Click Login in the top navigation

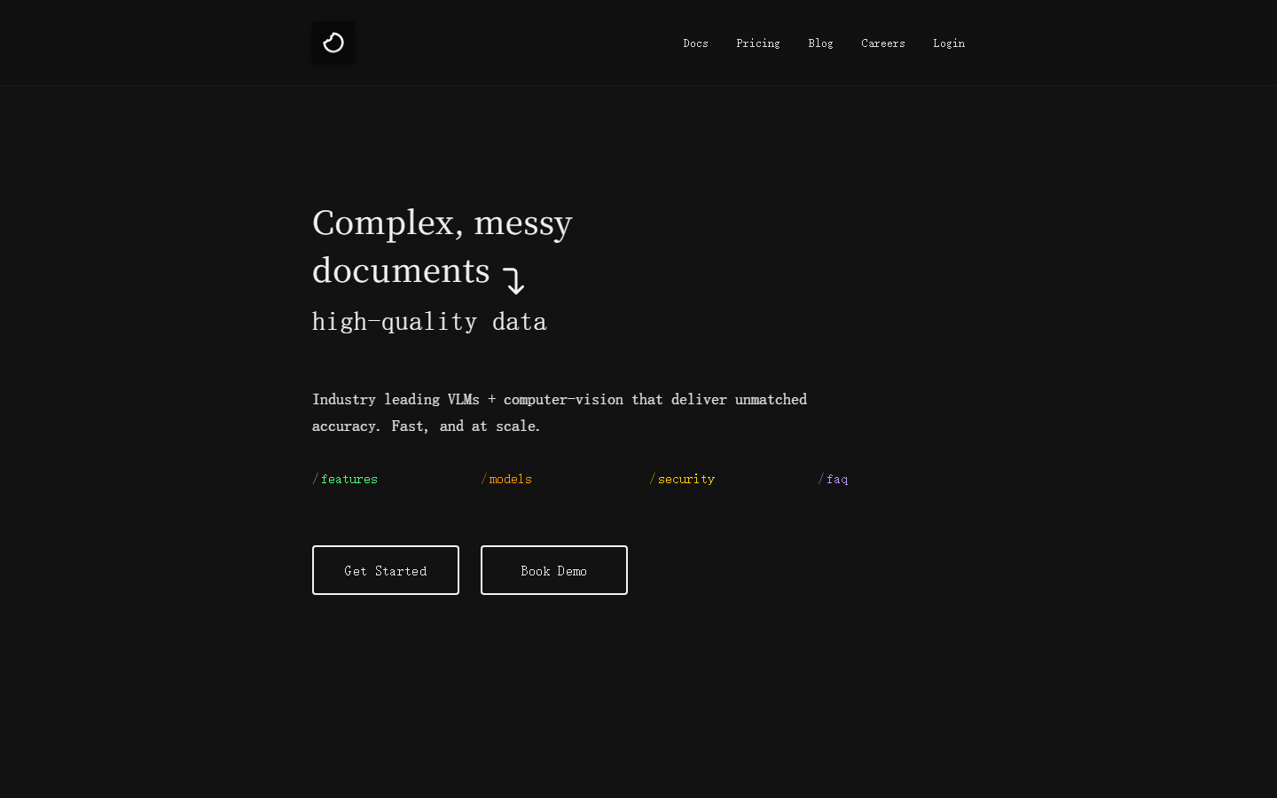coord(949,43)
